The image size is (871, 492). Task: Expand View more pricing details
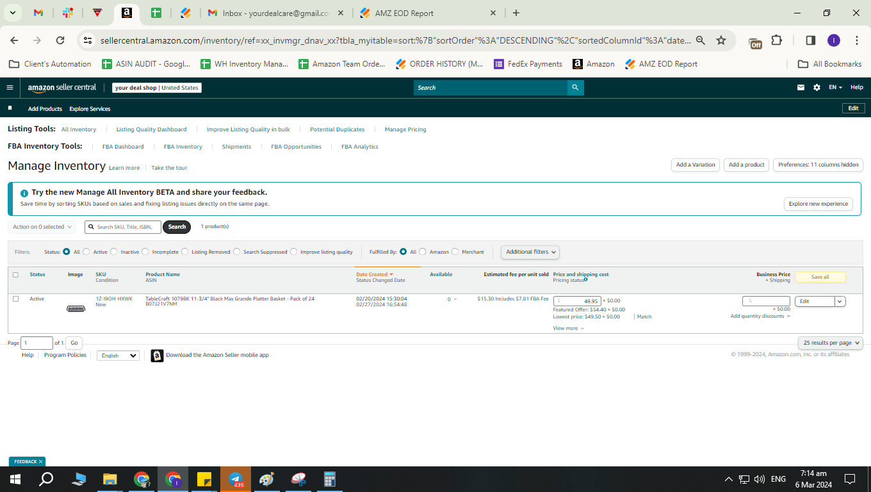569,328
